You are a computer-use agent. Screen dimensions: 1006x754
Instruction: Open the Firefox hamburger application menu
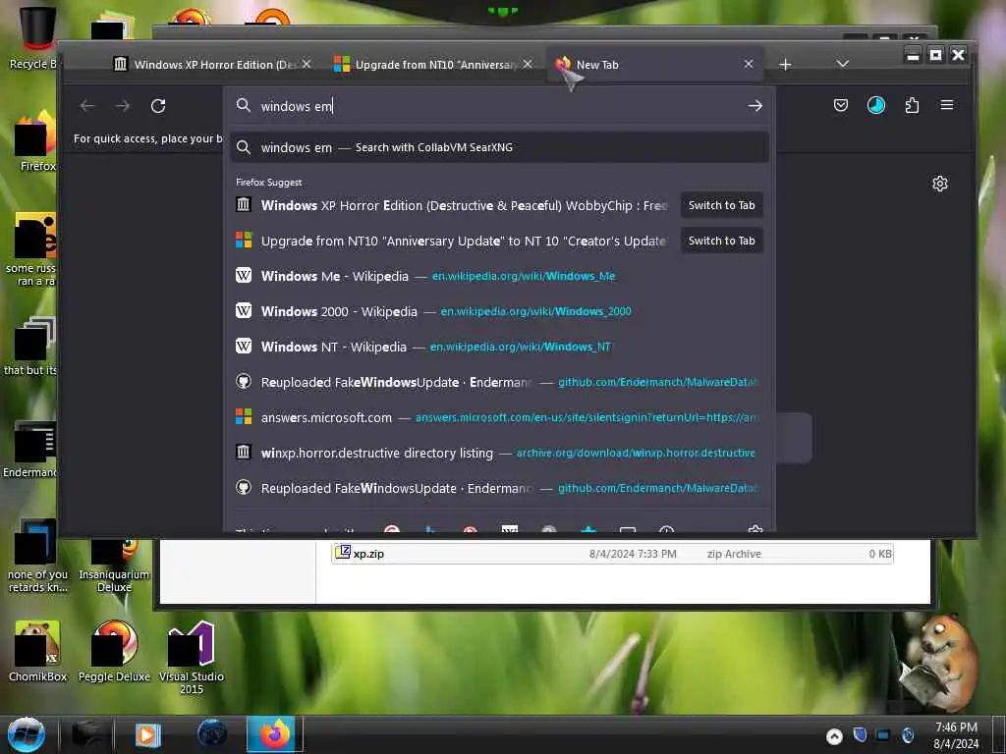coord(947,105)
